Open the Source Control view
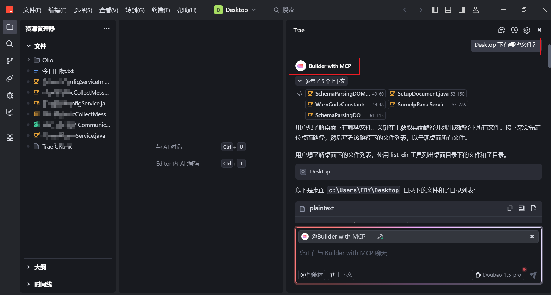 (10, 61)
